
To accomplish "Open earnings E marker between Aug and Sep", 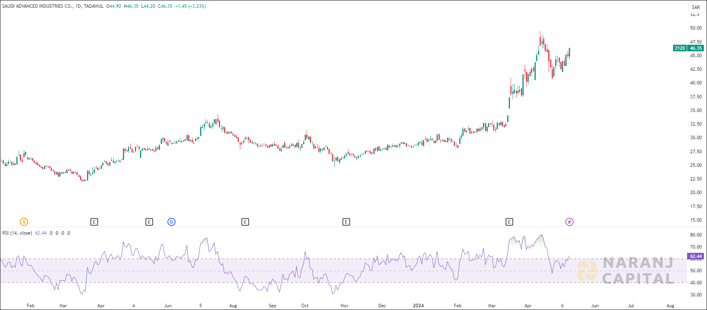I will 245,222.
